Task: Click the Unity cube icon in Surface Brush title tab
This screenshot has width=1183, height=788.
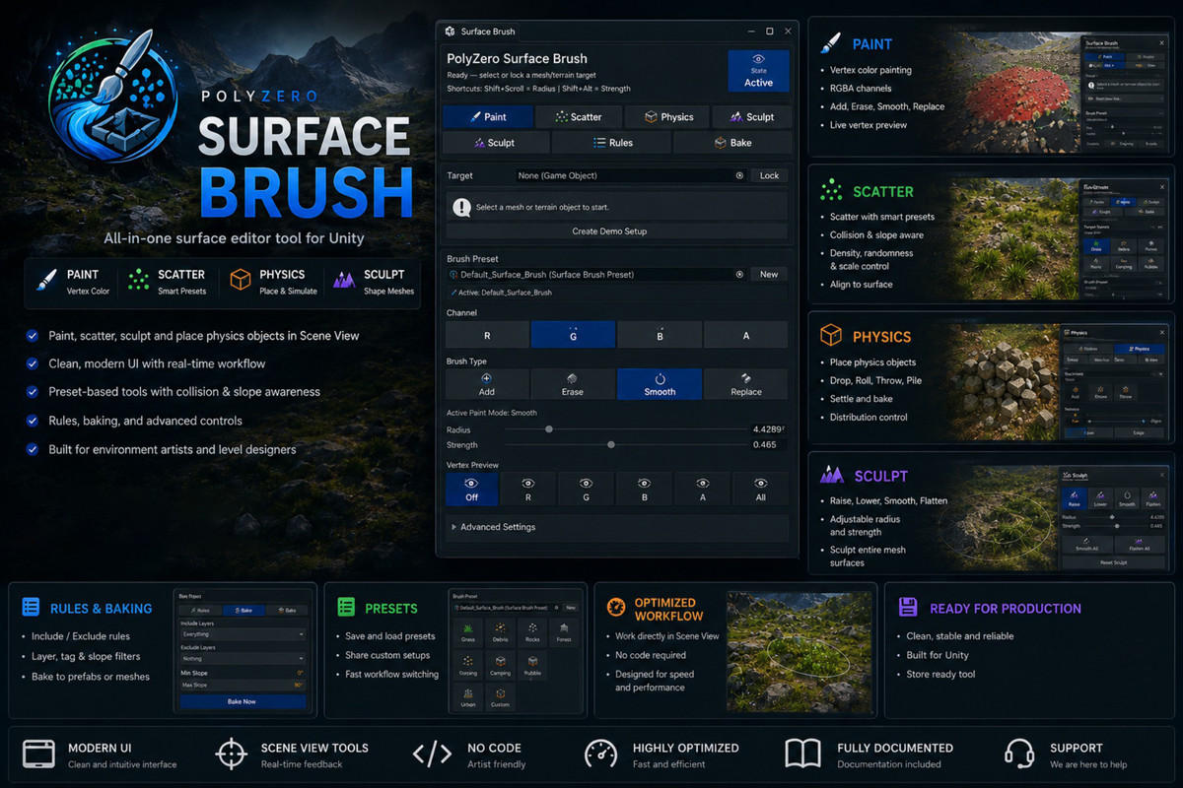Action: click(x=451, y=32)
